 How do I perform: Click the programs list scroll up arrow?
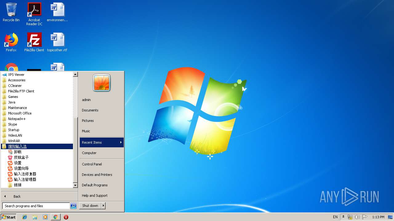coord(75,74)
